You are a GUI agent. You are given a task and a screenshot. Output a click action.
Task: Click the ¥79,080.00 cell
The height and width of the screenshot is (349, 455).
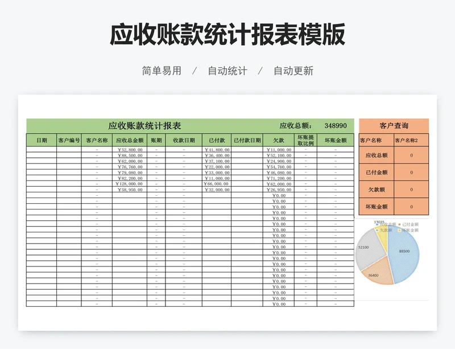[x=130, y=173]
